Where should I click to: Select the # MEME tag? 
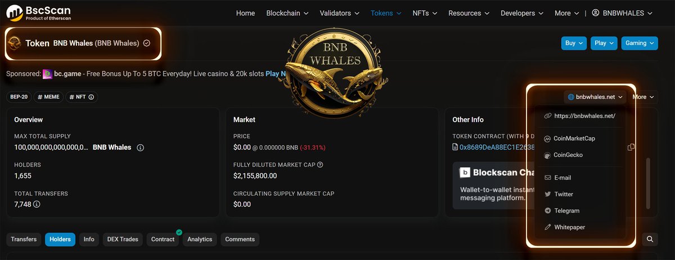48,97
